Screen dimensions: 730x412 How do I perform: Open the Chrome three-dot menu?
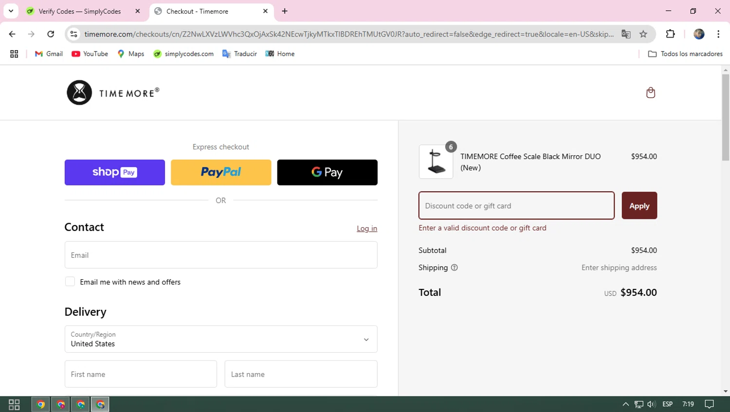tap(718, 34)
